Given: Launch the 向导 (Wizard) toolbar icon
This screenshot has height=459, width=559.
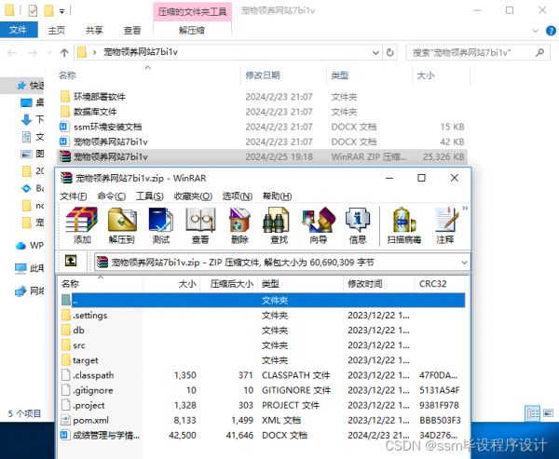Looking at the screenshot, I should tap(318, 223).
